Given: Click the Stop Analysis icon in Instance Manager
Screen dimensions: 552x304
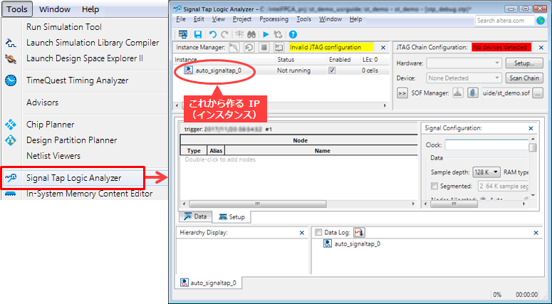Looking at the screenshot, I should point(264,48).
